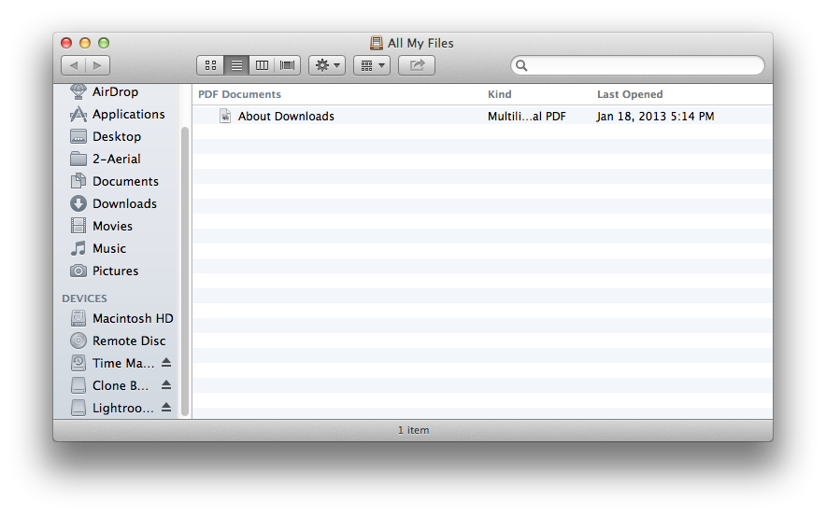Click the Share toolbar button

(x=417, y=65)
